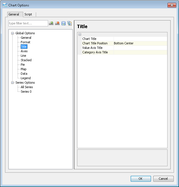Screen dimensions: 179x187
Task: Select the Pie tree item
Action: 23,65
